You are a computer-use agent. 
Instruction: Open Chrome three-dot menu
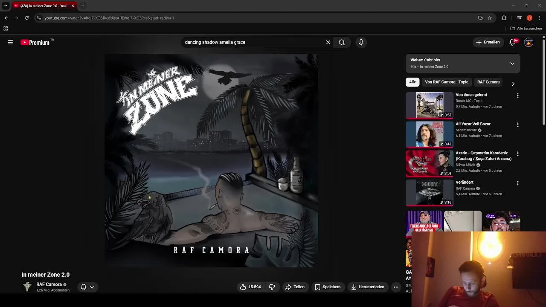point(540,18)
